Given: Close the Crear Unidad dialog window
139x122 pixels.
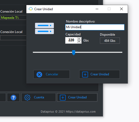Looking at the screenshot, I should [x=121, y=9].
